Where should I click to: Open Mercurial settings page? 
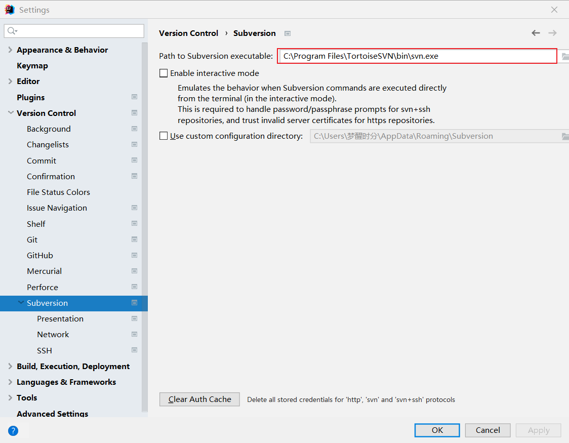click(44, 271)
